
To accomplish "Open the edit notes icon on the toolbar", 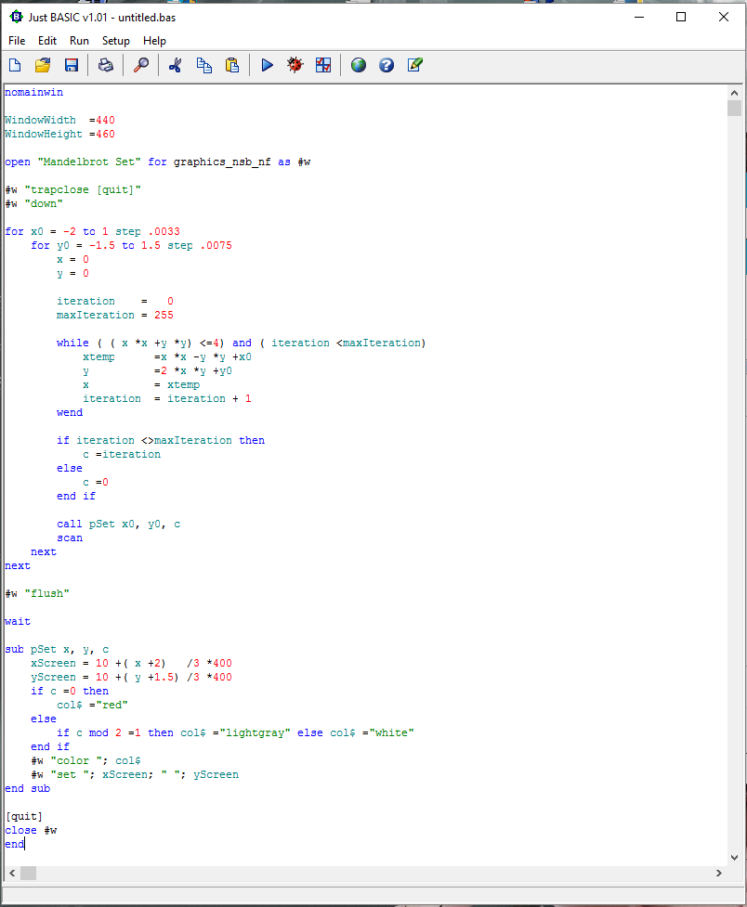I will pos(414,64).
